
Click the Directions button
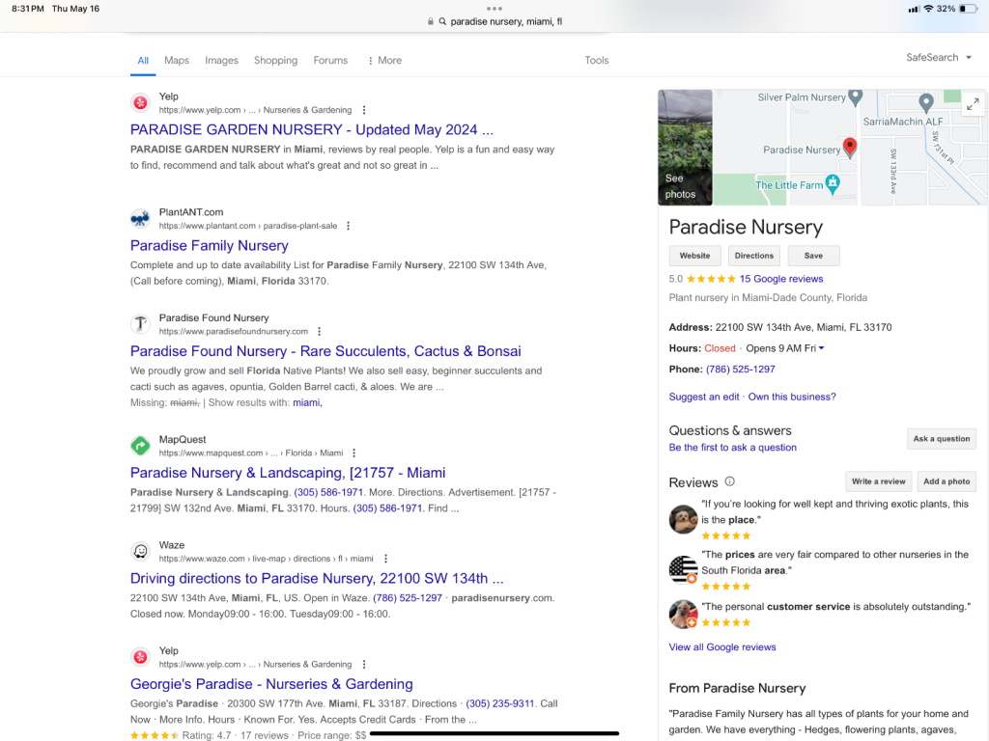coord(753,256)
